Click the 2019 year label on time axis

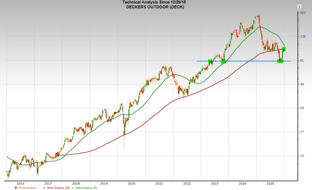tap(104, 183)
